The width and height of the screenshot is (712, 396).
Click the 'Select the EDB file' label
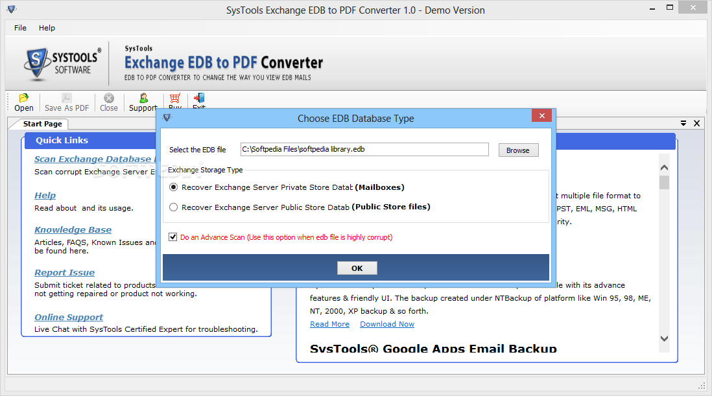click(198, 150)
